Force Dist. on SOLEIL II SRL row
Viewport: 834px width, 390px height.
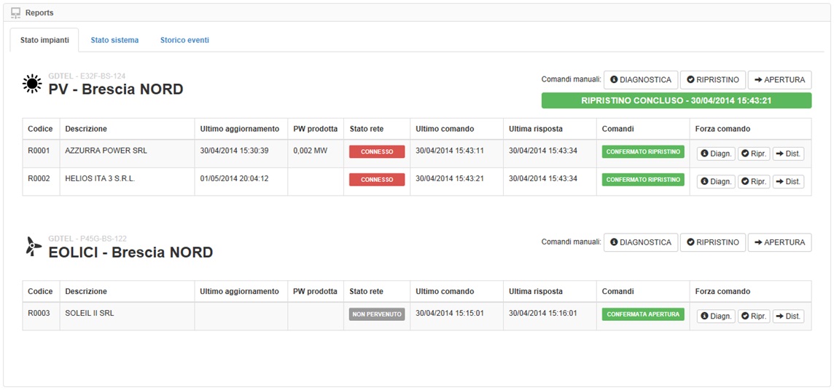(x=788, y=317)
